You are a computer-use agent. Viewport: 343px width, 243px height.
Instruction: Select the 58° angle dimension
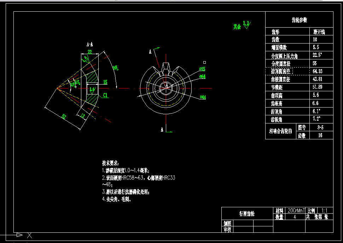(116, 68)
